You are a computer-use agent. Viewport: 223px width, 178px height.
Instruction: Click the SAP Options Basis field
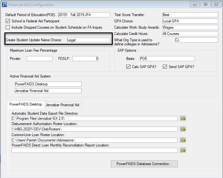click(x=167, y=59)
